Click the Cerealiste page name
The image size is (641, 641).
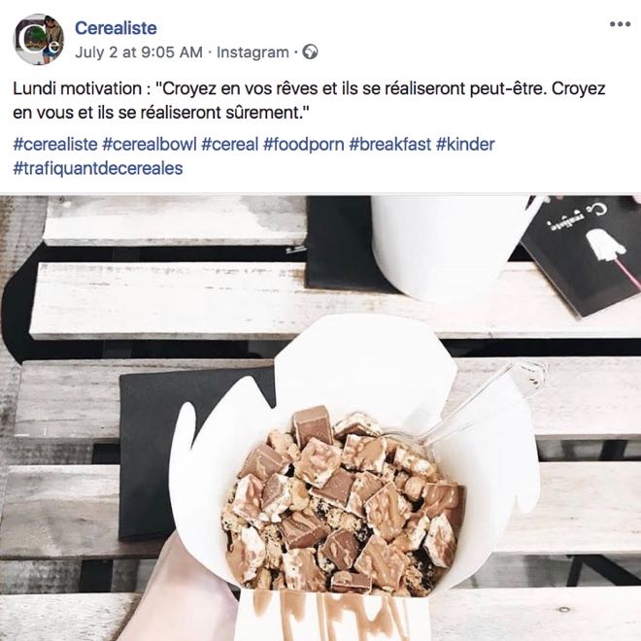pyautogui.click(x=116, y=28)
